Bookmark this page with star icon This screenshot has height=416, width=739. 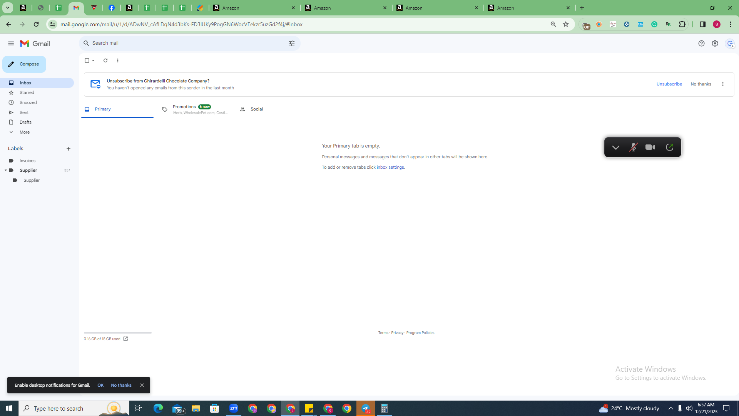click(566, 24)
